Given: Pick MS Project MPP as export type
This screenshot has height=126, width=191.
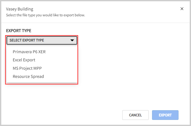Looking at the screenshot, I should point(27,68).
